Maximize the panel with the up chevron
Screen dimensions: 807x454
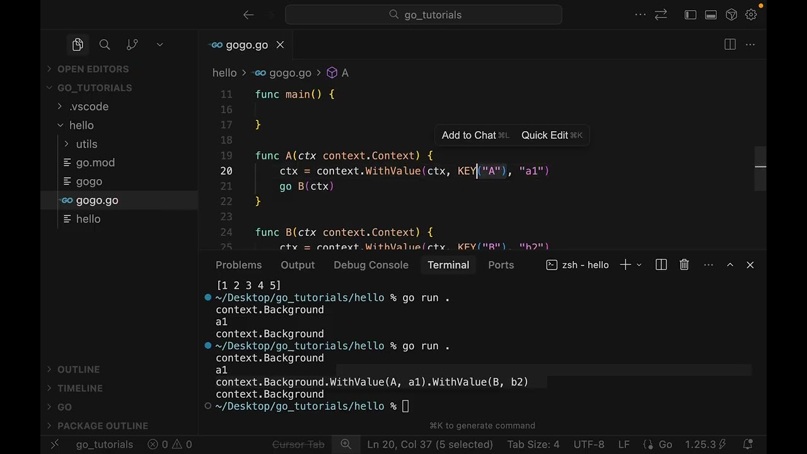[730, 265]
